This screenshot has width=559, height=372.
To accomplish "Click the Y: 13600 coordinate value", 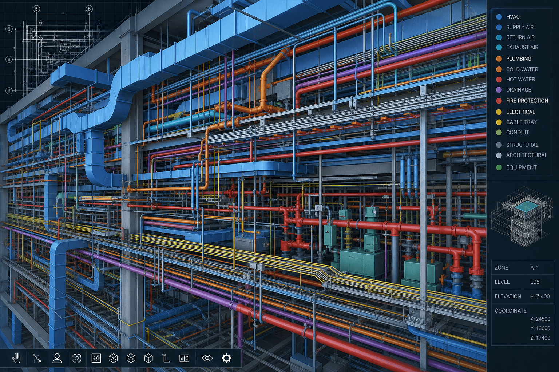I will pyautogui.click(x=540, y=328).
